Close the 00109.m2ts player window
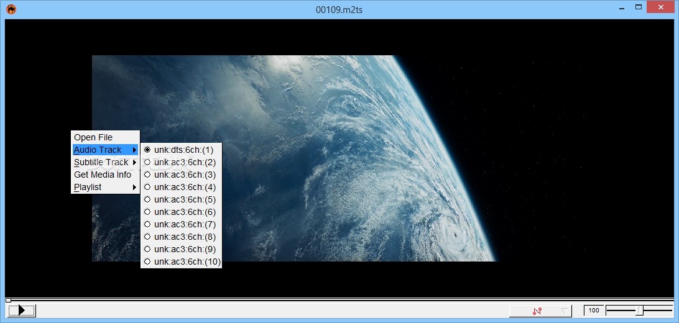This screenshot has height=323, width=679. click(660, 7)
